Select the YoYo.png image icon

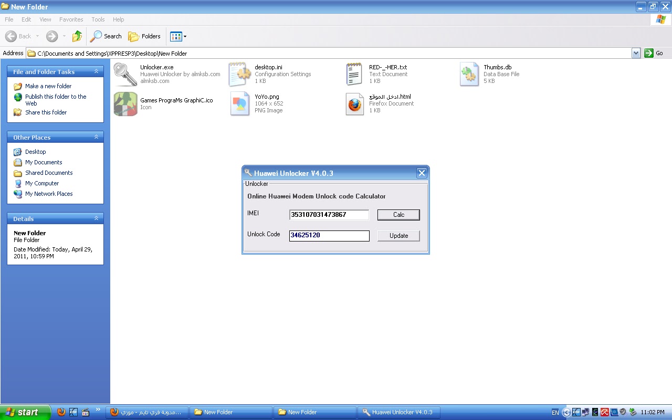click(x=240, y=104)
